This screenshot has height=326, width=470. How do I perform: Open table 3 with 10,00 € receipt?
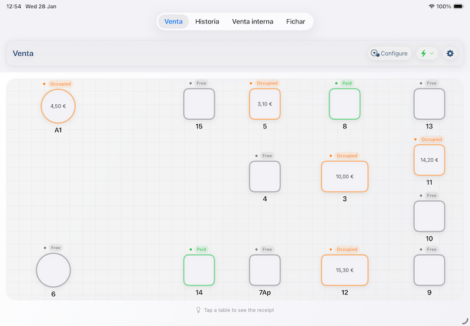point(344,176)
